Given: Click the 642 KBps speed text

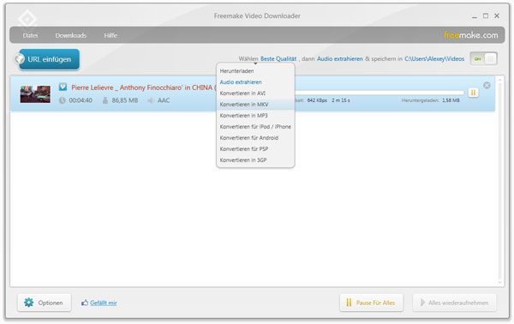Looking at the screenshot, I should click(317, 100).
